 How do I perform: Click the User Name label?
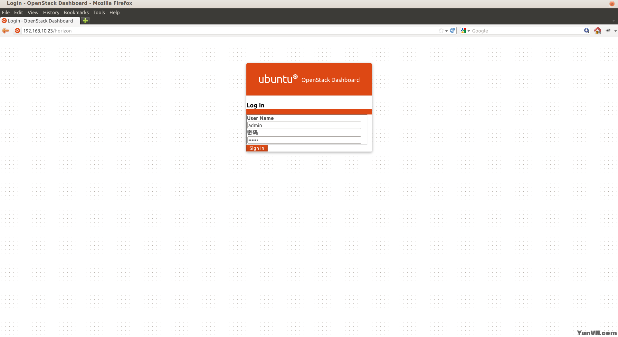click(260, 118)
